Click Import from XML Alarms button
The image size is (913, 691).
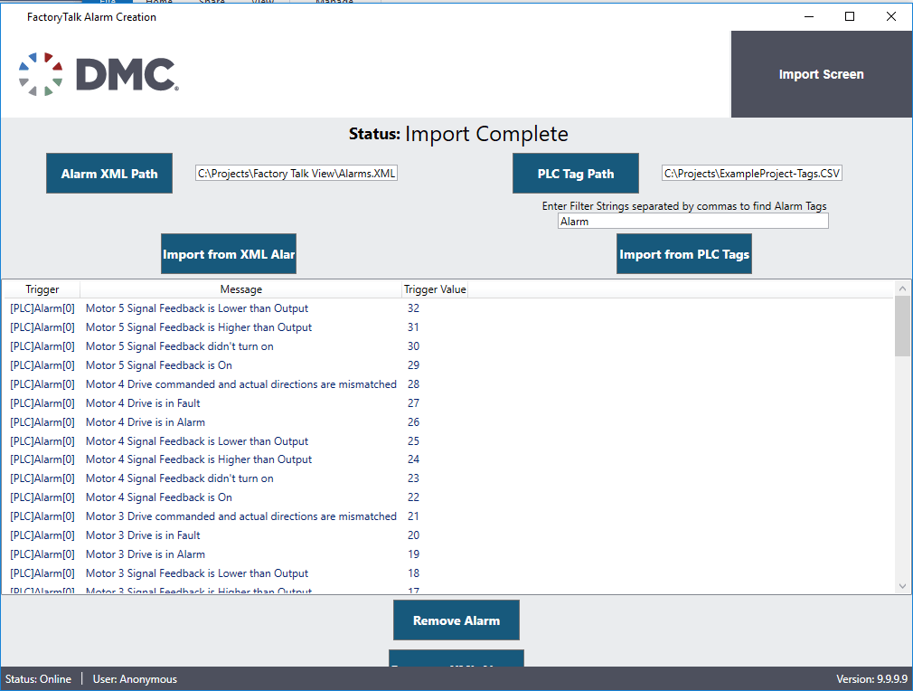point(229,254)
